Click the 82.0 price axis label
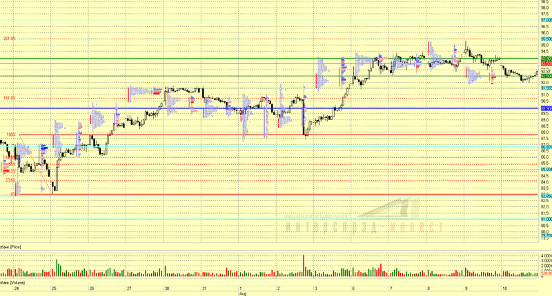Viewport: 552px width, 296px height. (x=545, y=207)
